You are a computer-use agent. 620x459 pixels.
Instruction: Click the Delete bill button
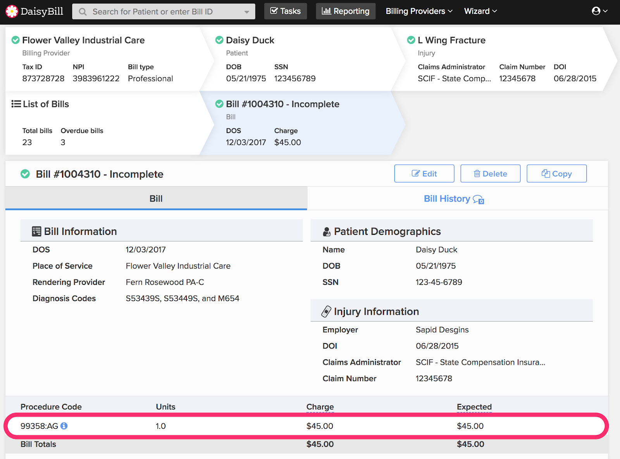tap(491, 174)
